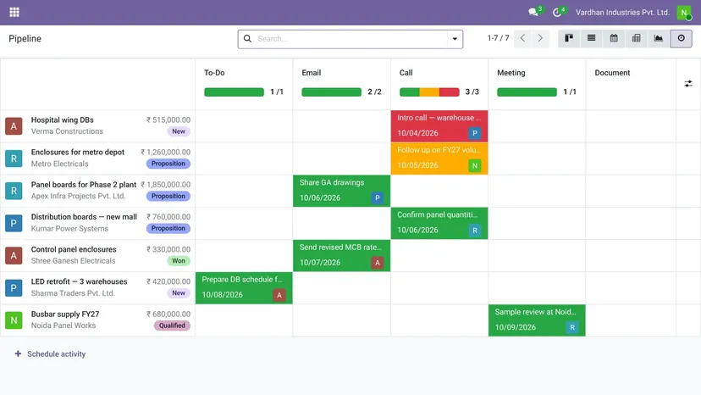Open Control panel enclosures record
701x395 pixels.
tap(74, 249)
